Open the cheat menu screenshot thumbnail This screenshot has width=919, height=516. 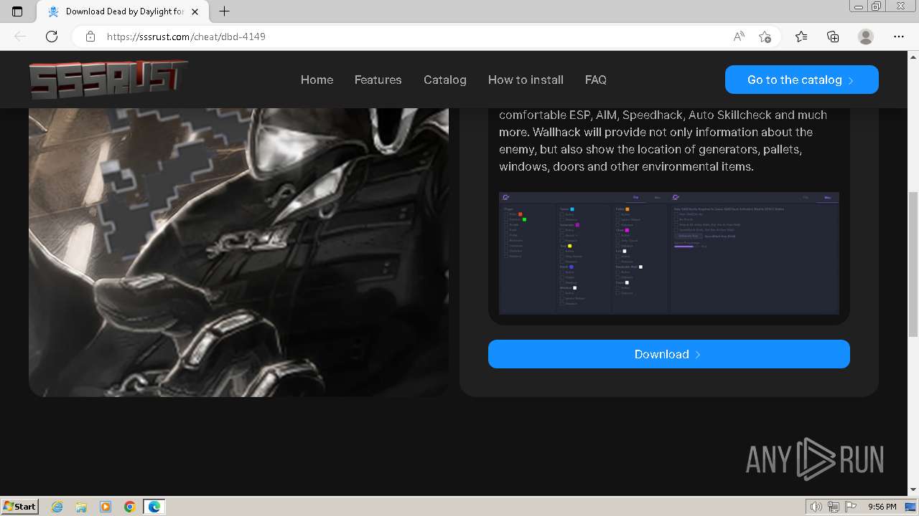(x=669, y=253)
